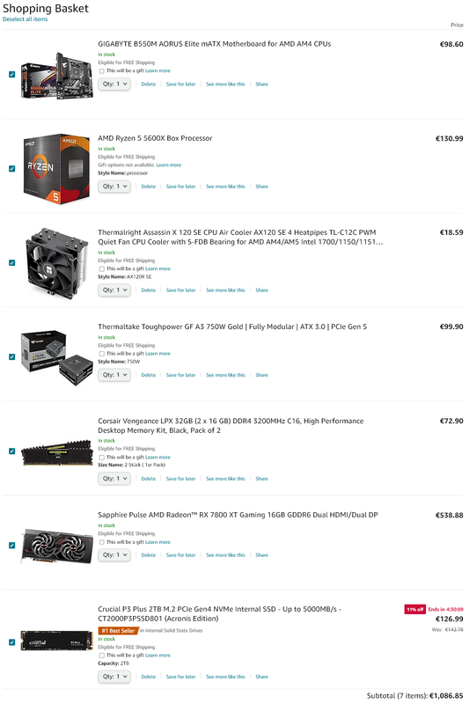Uncheck the Corsair Vengeance RAM selection checkbox
This screenshot has width=469, height=704.
click(12, 451)
